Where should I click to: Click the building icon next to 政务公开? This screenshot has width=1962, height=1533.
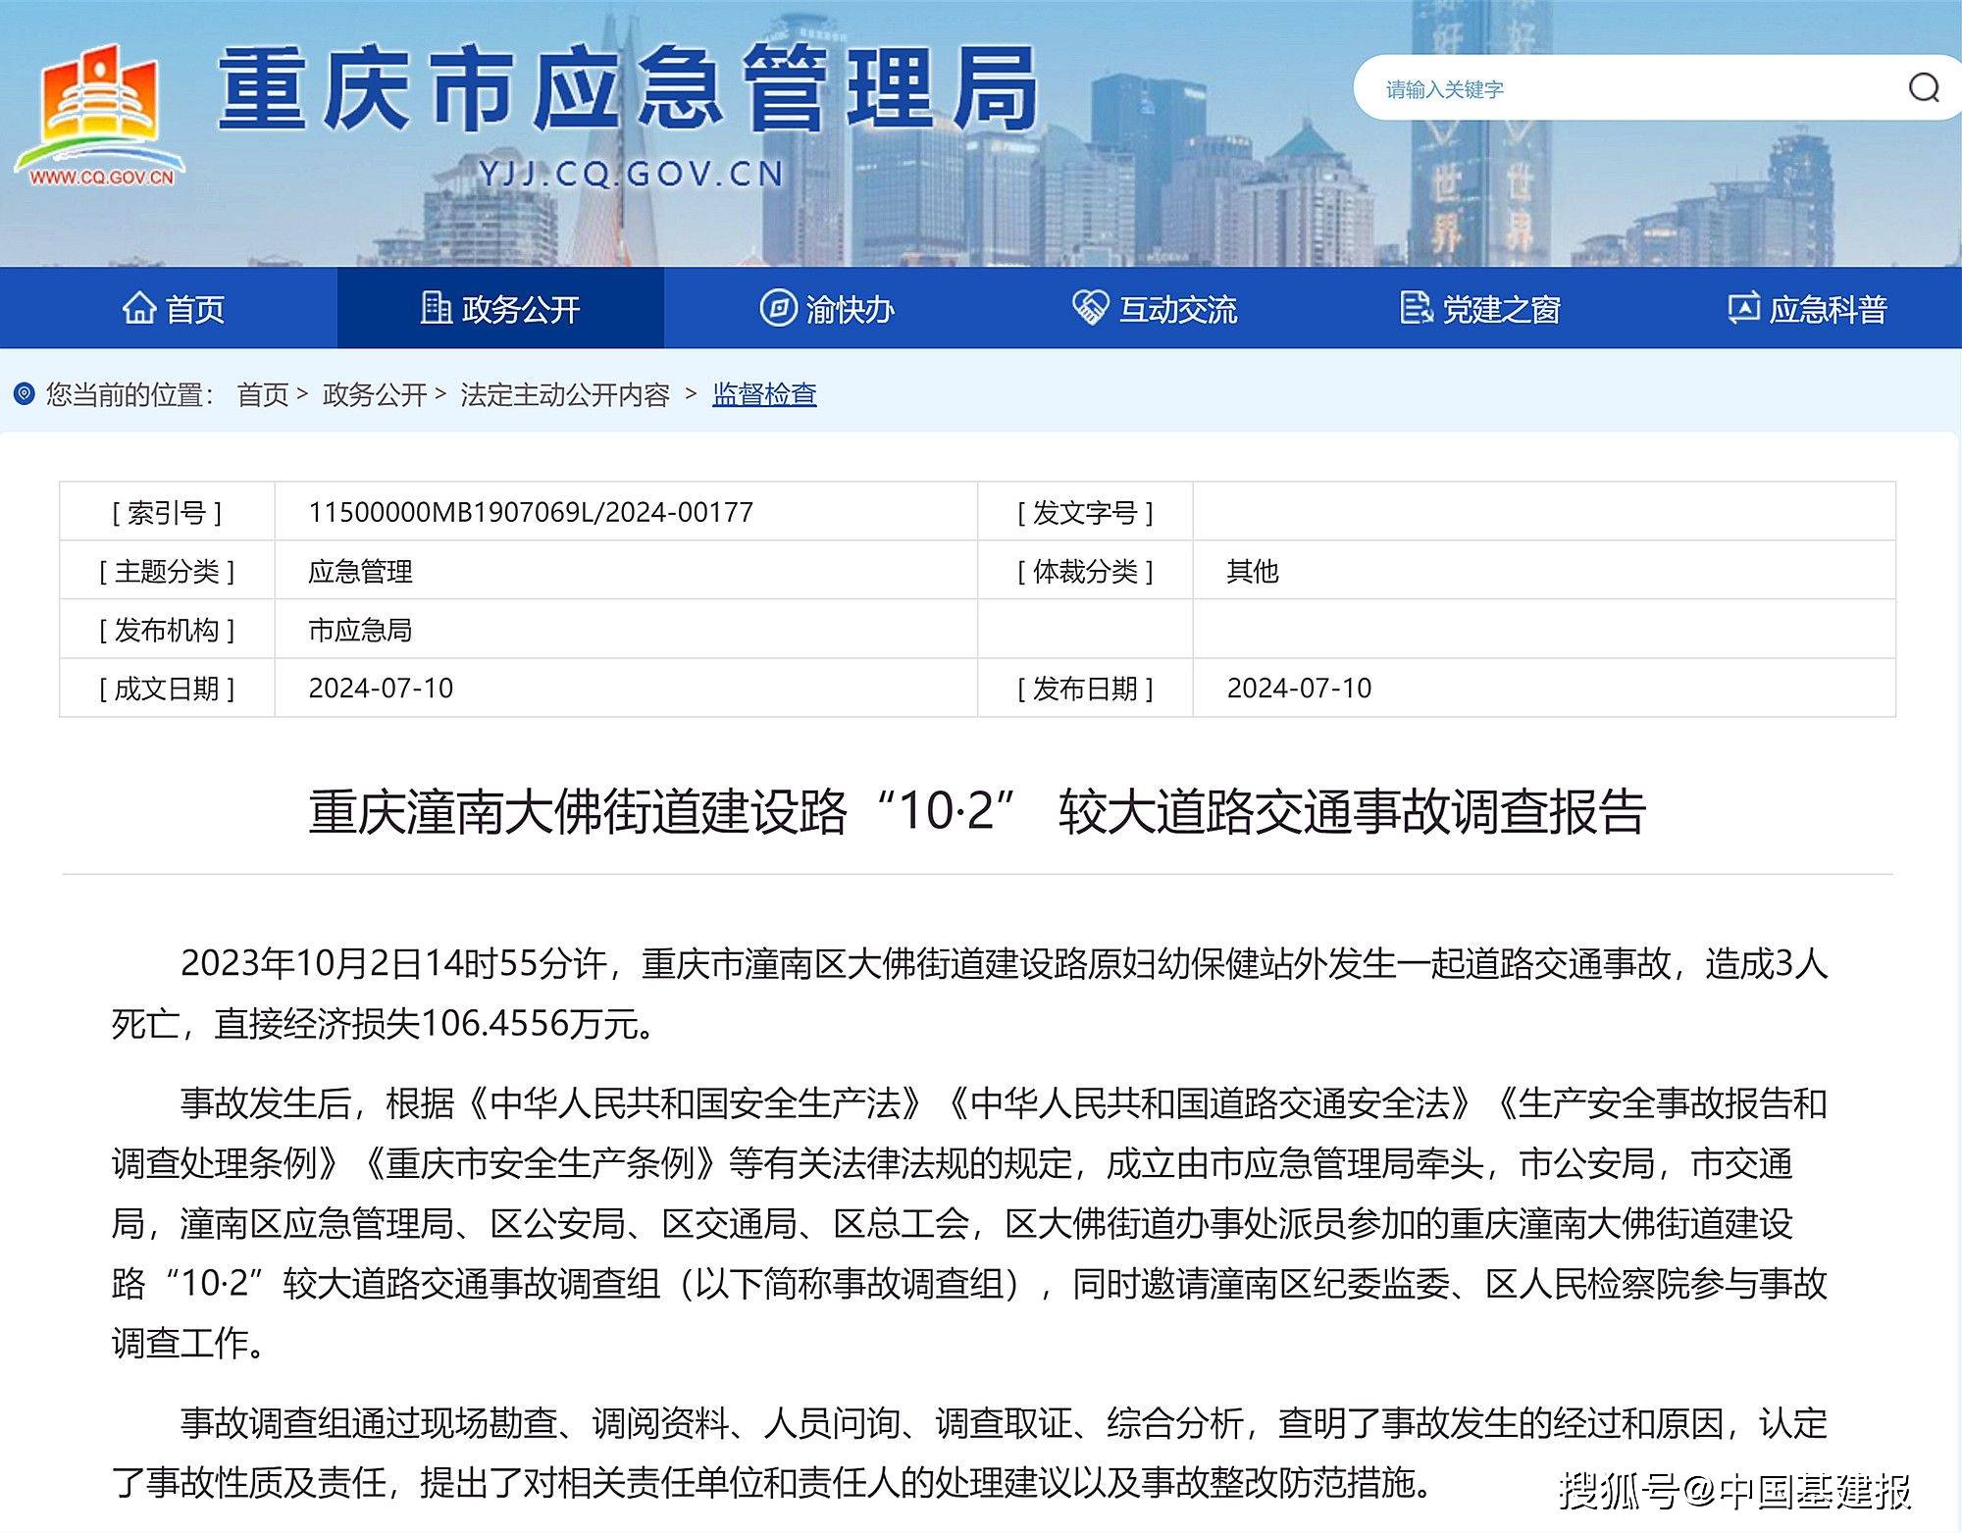pos(435,309)
